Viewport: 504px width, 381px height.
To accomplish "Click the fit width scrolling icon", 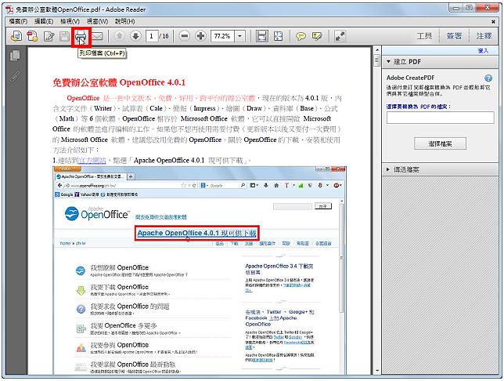I will pyautogui.click(x=262, y=36).
